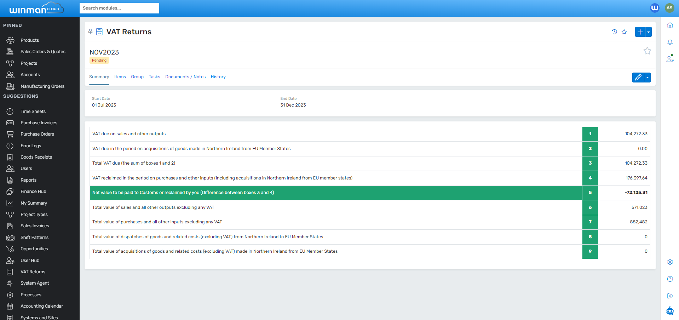Switch to the Items tab
The width and height of the screenshot is (679, 320).
pos(120,77)
